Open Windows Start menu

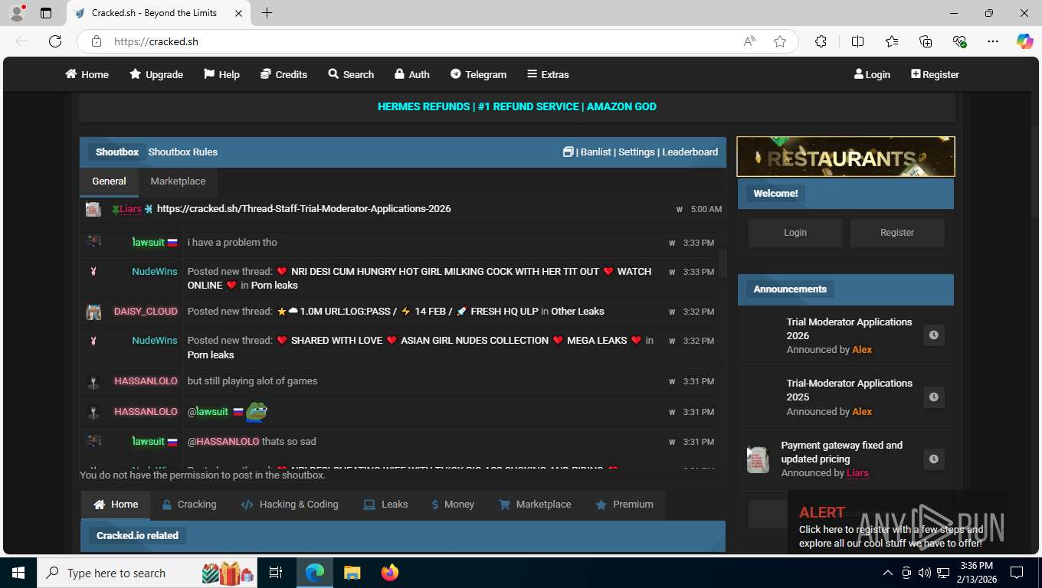tap(18, 573)
